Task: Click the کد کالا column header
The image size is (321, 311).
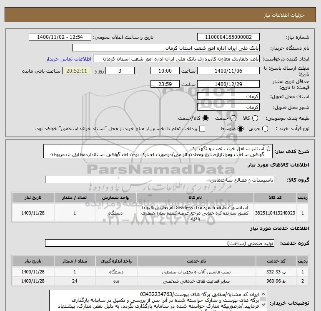Action: click(275, 197)
